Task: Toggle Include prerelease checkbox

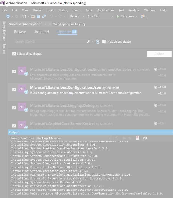Action: click(104, 42)
